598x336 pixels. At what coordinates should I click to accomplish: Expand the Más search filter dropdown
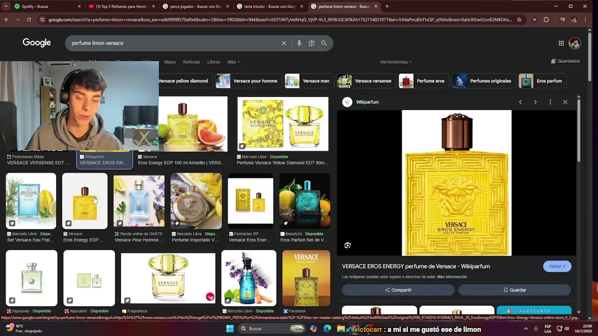pos(234,62)
